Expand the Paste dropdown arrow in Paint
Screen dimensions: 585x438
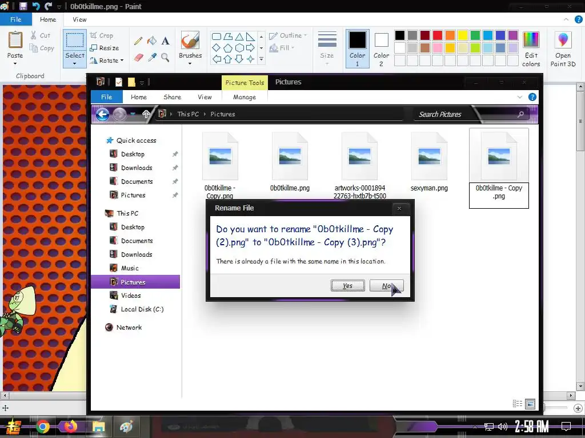15,64
